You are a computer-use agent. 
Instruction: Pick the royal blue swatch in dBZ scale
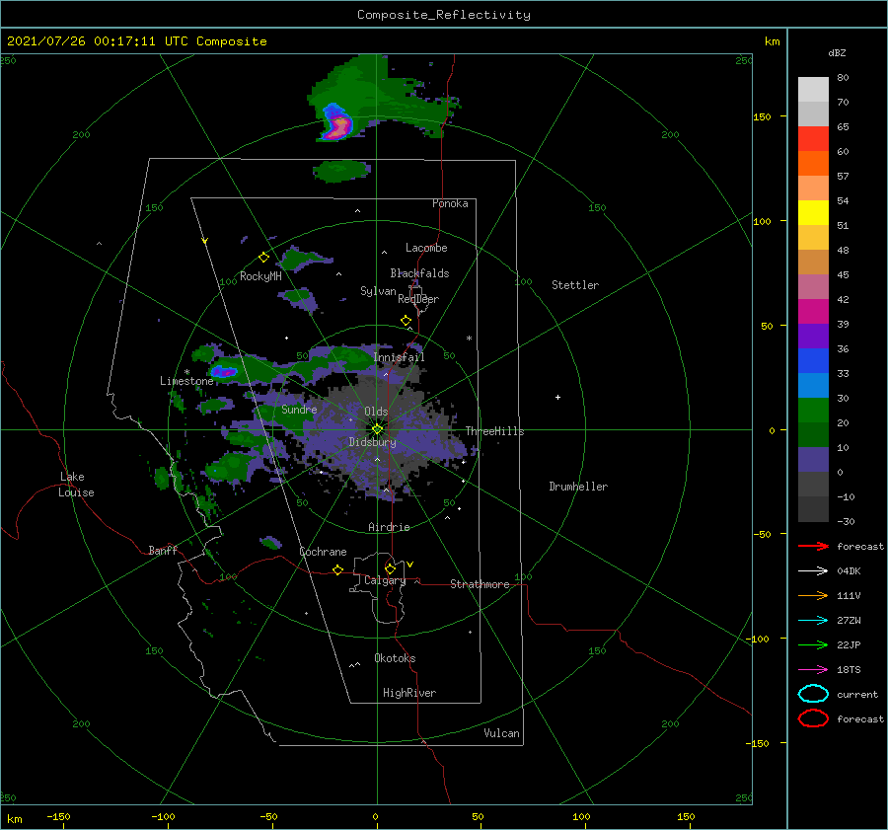coord(813,361)
